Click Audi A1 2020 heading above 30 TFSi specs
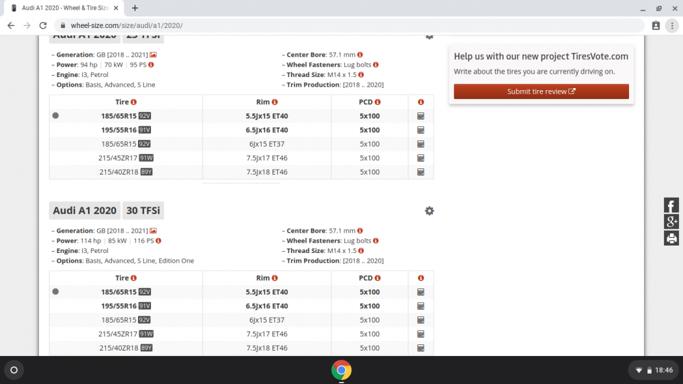The width and height of the screenshot is (683, 384). (x=85, y=211)
